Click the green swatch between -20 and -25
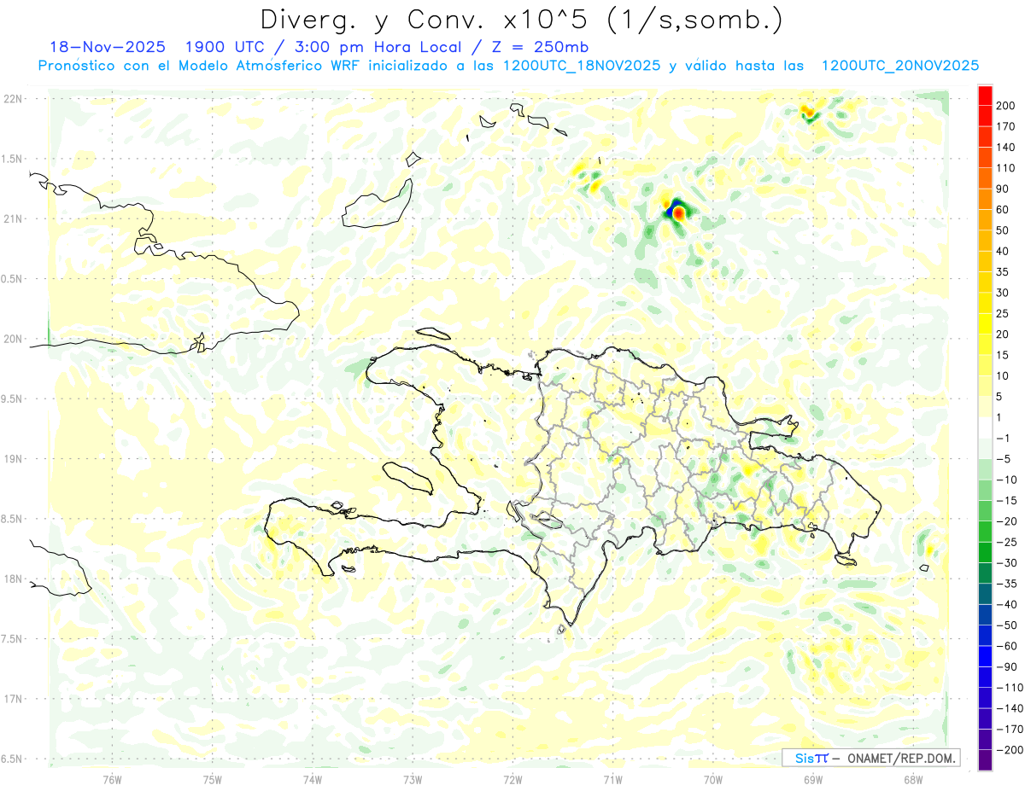 (x=985, y=532)
